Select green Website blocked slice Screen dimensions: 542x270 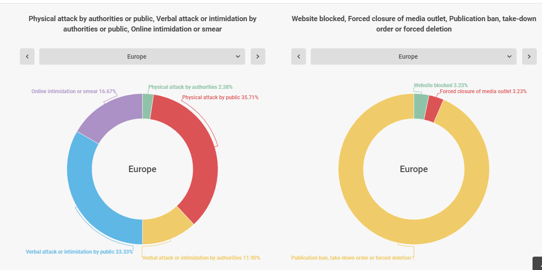coord(420,106)
